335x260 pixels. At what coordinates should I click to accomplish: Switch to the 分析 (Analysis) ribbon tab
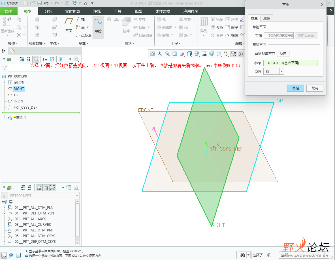tap(48, 11)
